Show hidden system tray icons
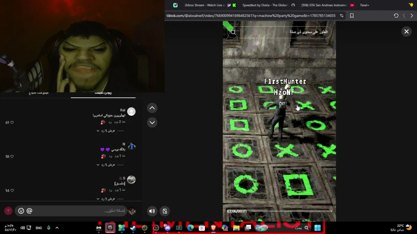 [57, 228]
